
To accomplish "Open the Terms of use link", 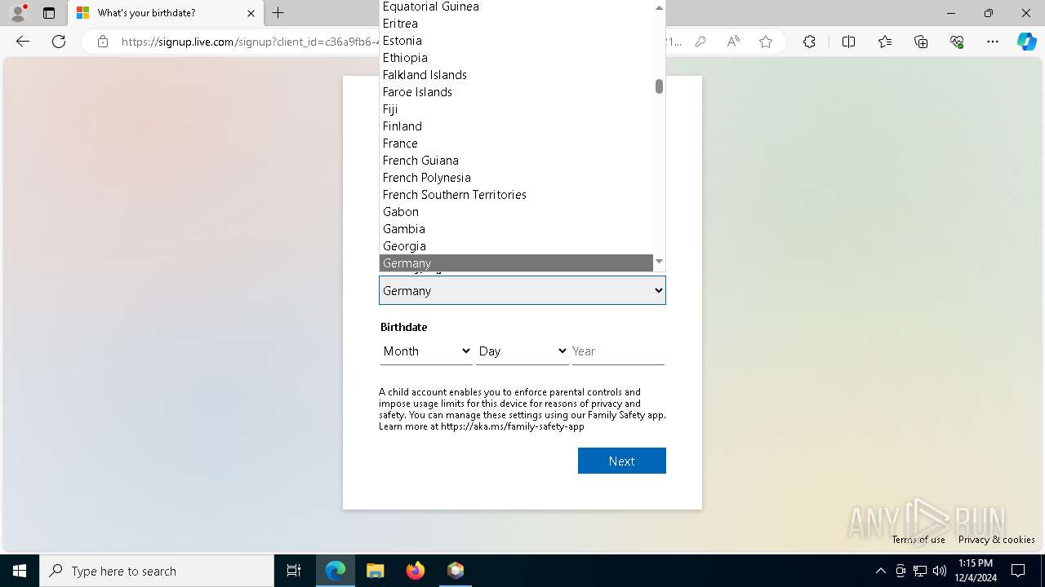I will click(918, 540).
